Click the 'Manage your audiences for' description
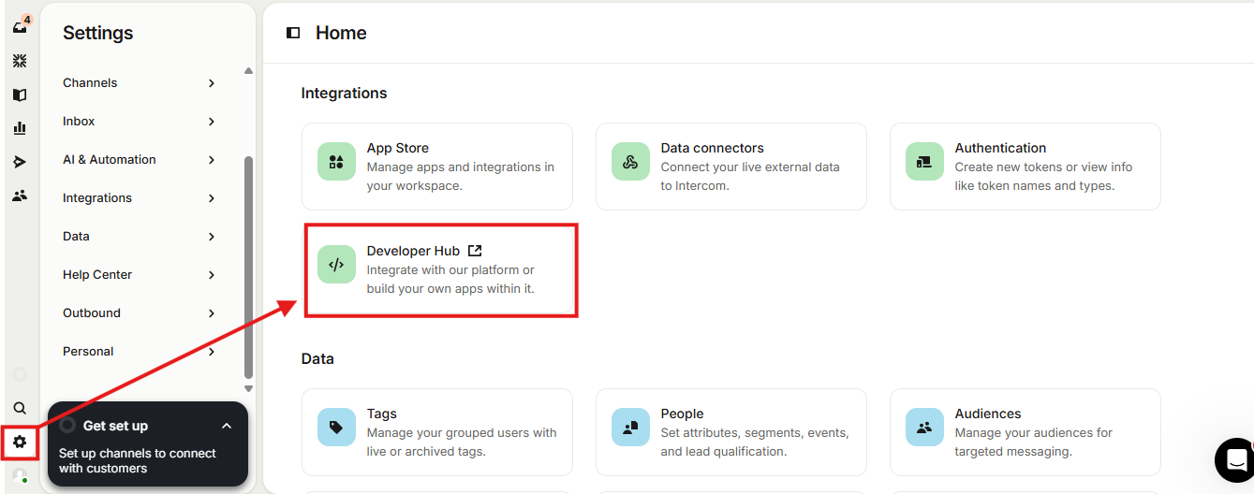This screenshot has width=1254, height=494. pyautogui.click(x=1034, y=442)
